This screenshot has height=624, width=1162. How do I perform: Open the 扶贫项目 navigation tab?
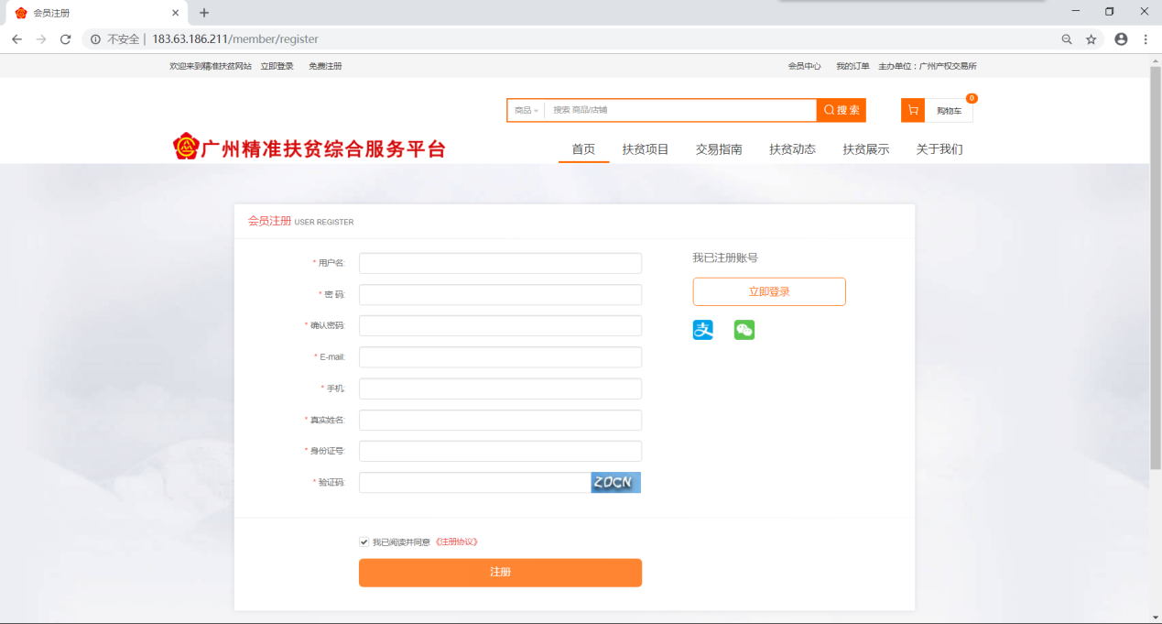[646, 149]
